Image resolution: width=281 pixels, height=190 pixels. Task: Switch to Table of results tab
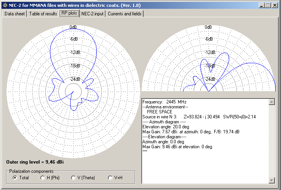[x=43, y=14]
